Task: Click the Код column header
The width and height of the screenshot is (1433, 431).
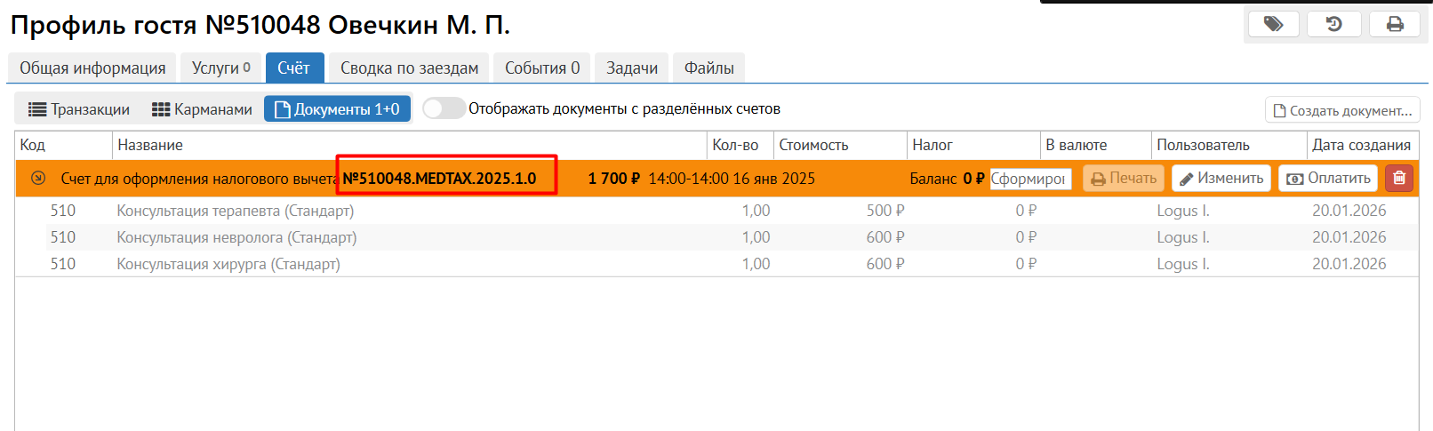Action: [64, 145]
